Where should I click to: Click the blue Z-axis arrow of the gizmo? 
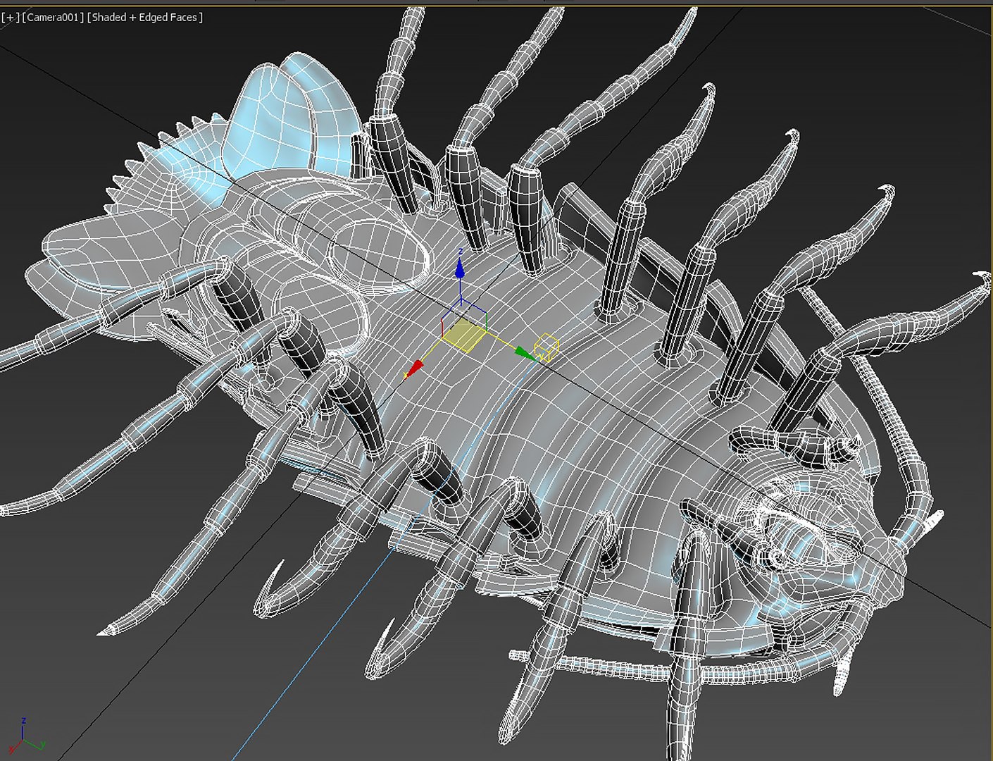click(460, 268)
